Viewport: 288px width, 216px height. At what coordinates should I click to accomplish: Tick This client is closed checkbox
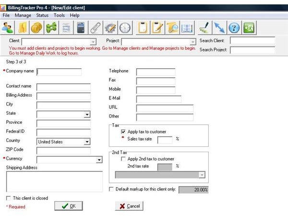8,198
